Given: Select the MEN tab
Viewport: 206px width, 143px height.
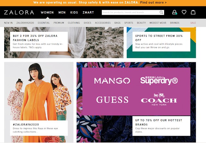Looking at the screenshot, I should click(x=62, y=13).
